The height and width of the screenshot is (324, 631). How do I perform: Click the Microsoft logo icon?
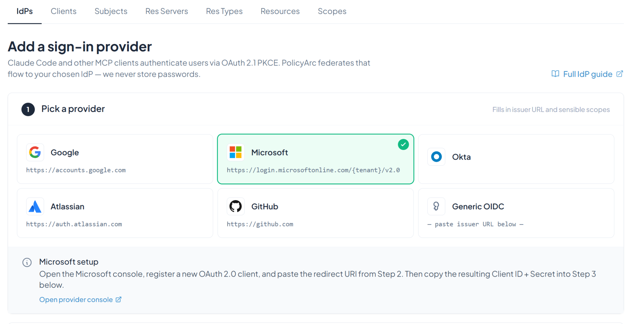(236, 152)
